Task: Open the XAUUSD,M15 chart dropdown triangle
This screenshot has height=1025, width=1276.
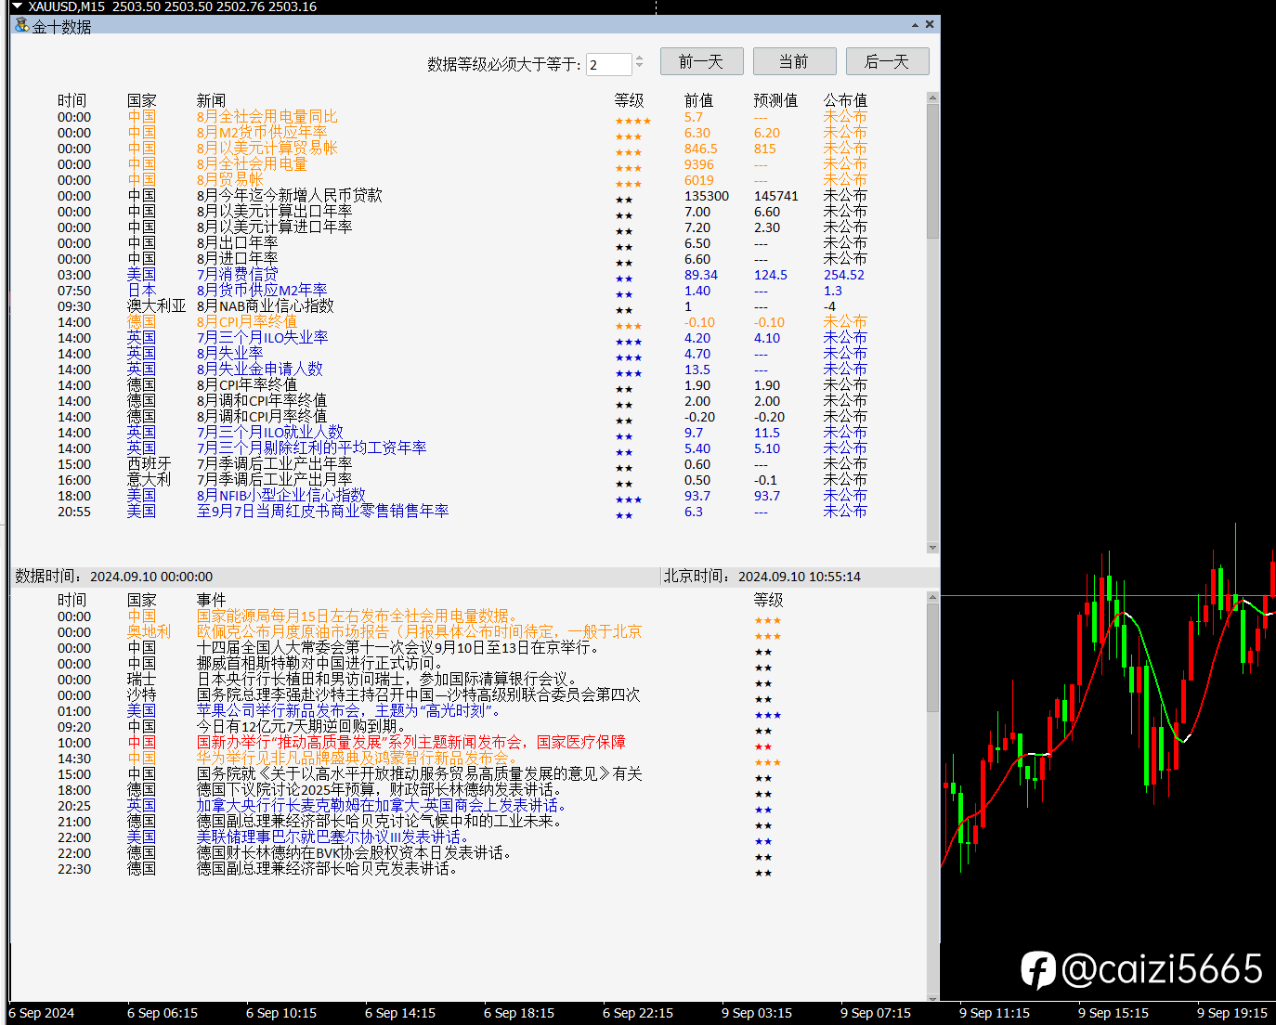Action: tap(17, 6)
